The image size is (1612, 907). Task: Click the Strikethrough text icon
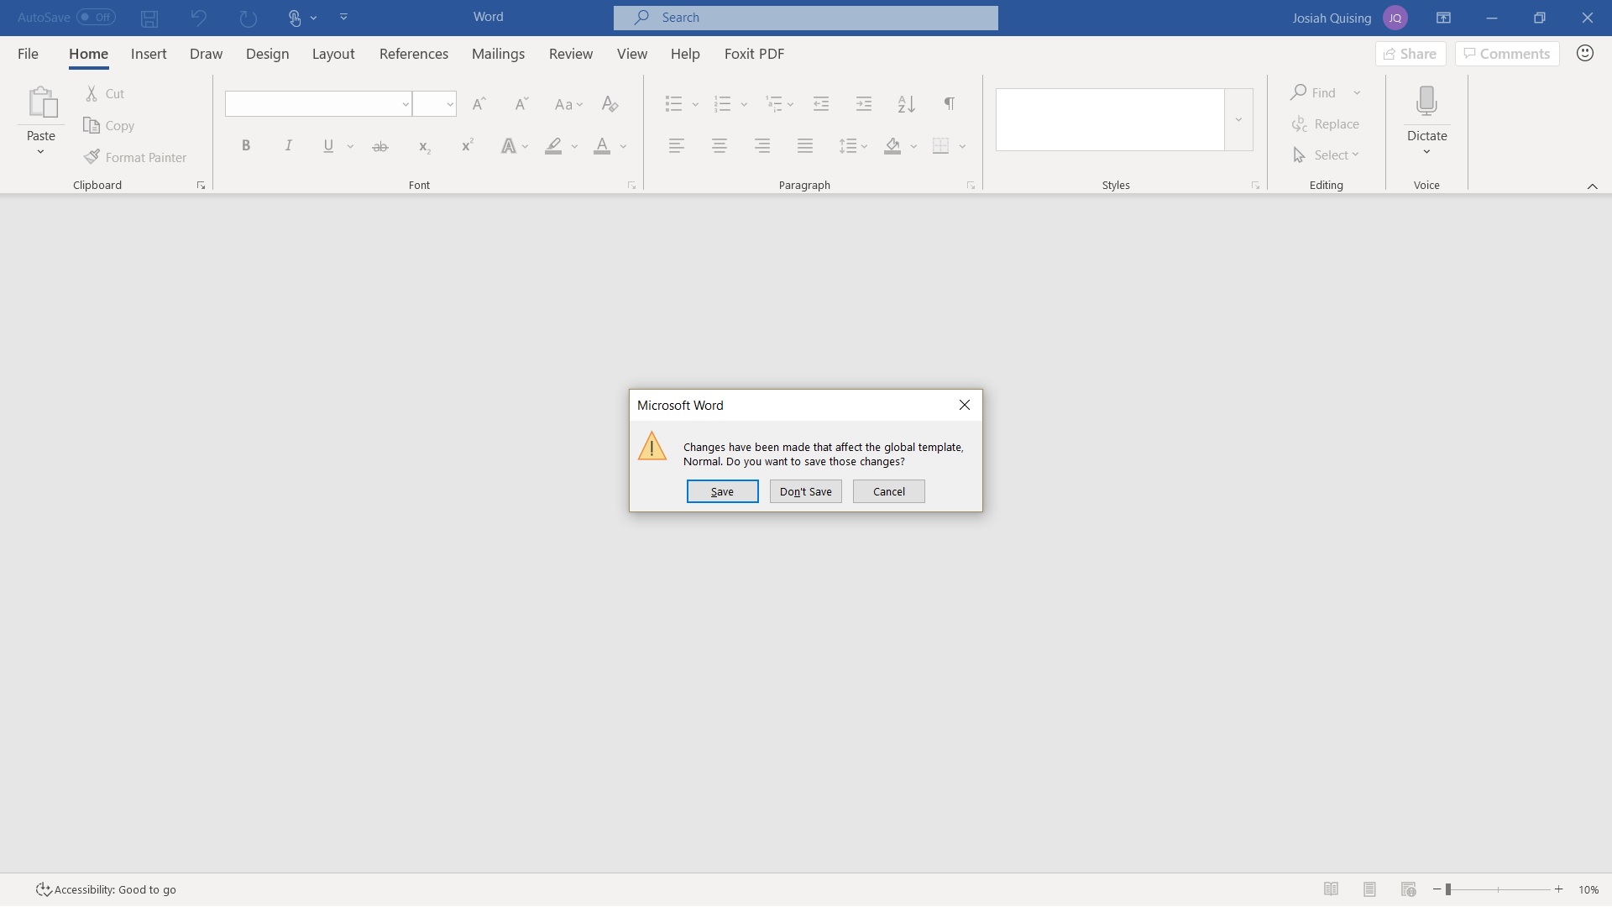click(380, 146)
